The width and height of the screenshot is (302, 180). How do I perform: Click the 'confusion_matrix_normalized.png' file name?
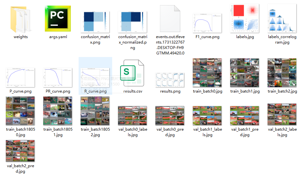point(133,42)
